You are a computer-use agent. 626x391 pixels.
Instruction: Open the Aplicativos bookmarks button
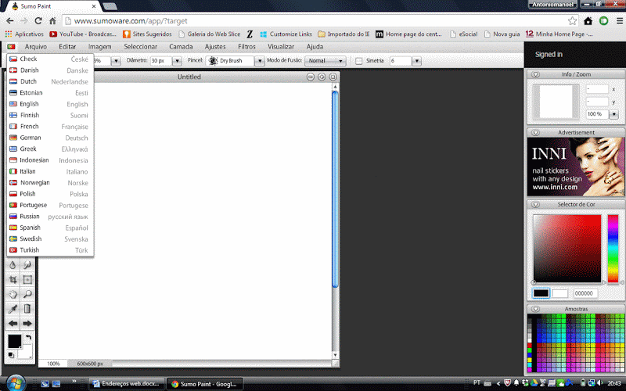(x=24, y=34)
